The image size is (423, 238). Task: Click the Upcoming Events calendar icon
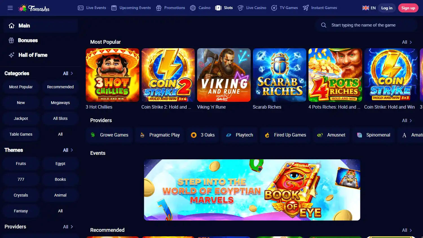pyautogui.click(x=114, y=8)
